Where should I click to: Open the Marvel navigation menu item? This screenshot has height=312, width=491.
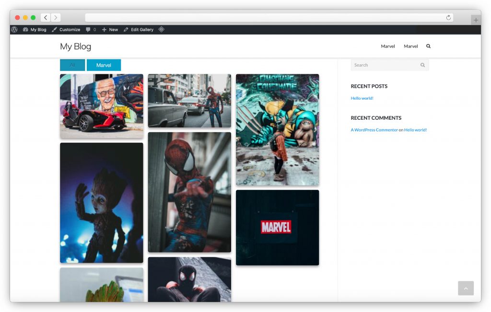click(388, 46)
